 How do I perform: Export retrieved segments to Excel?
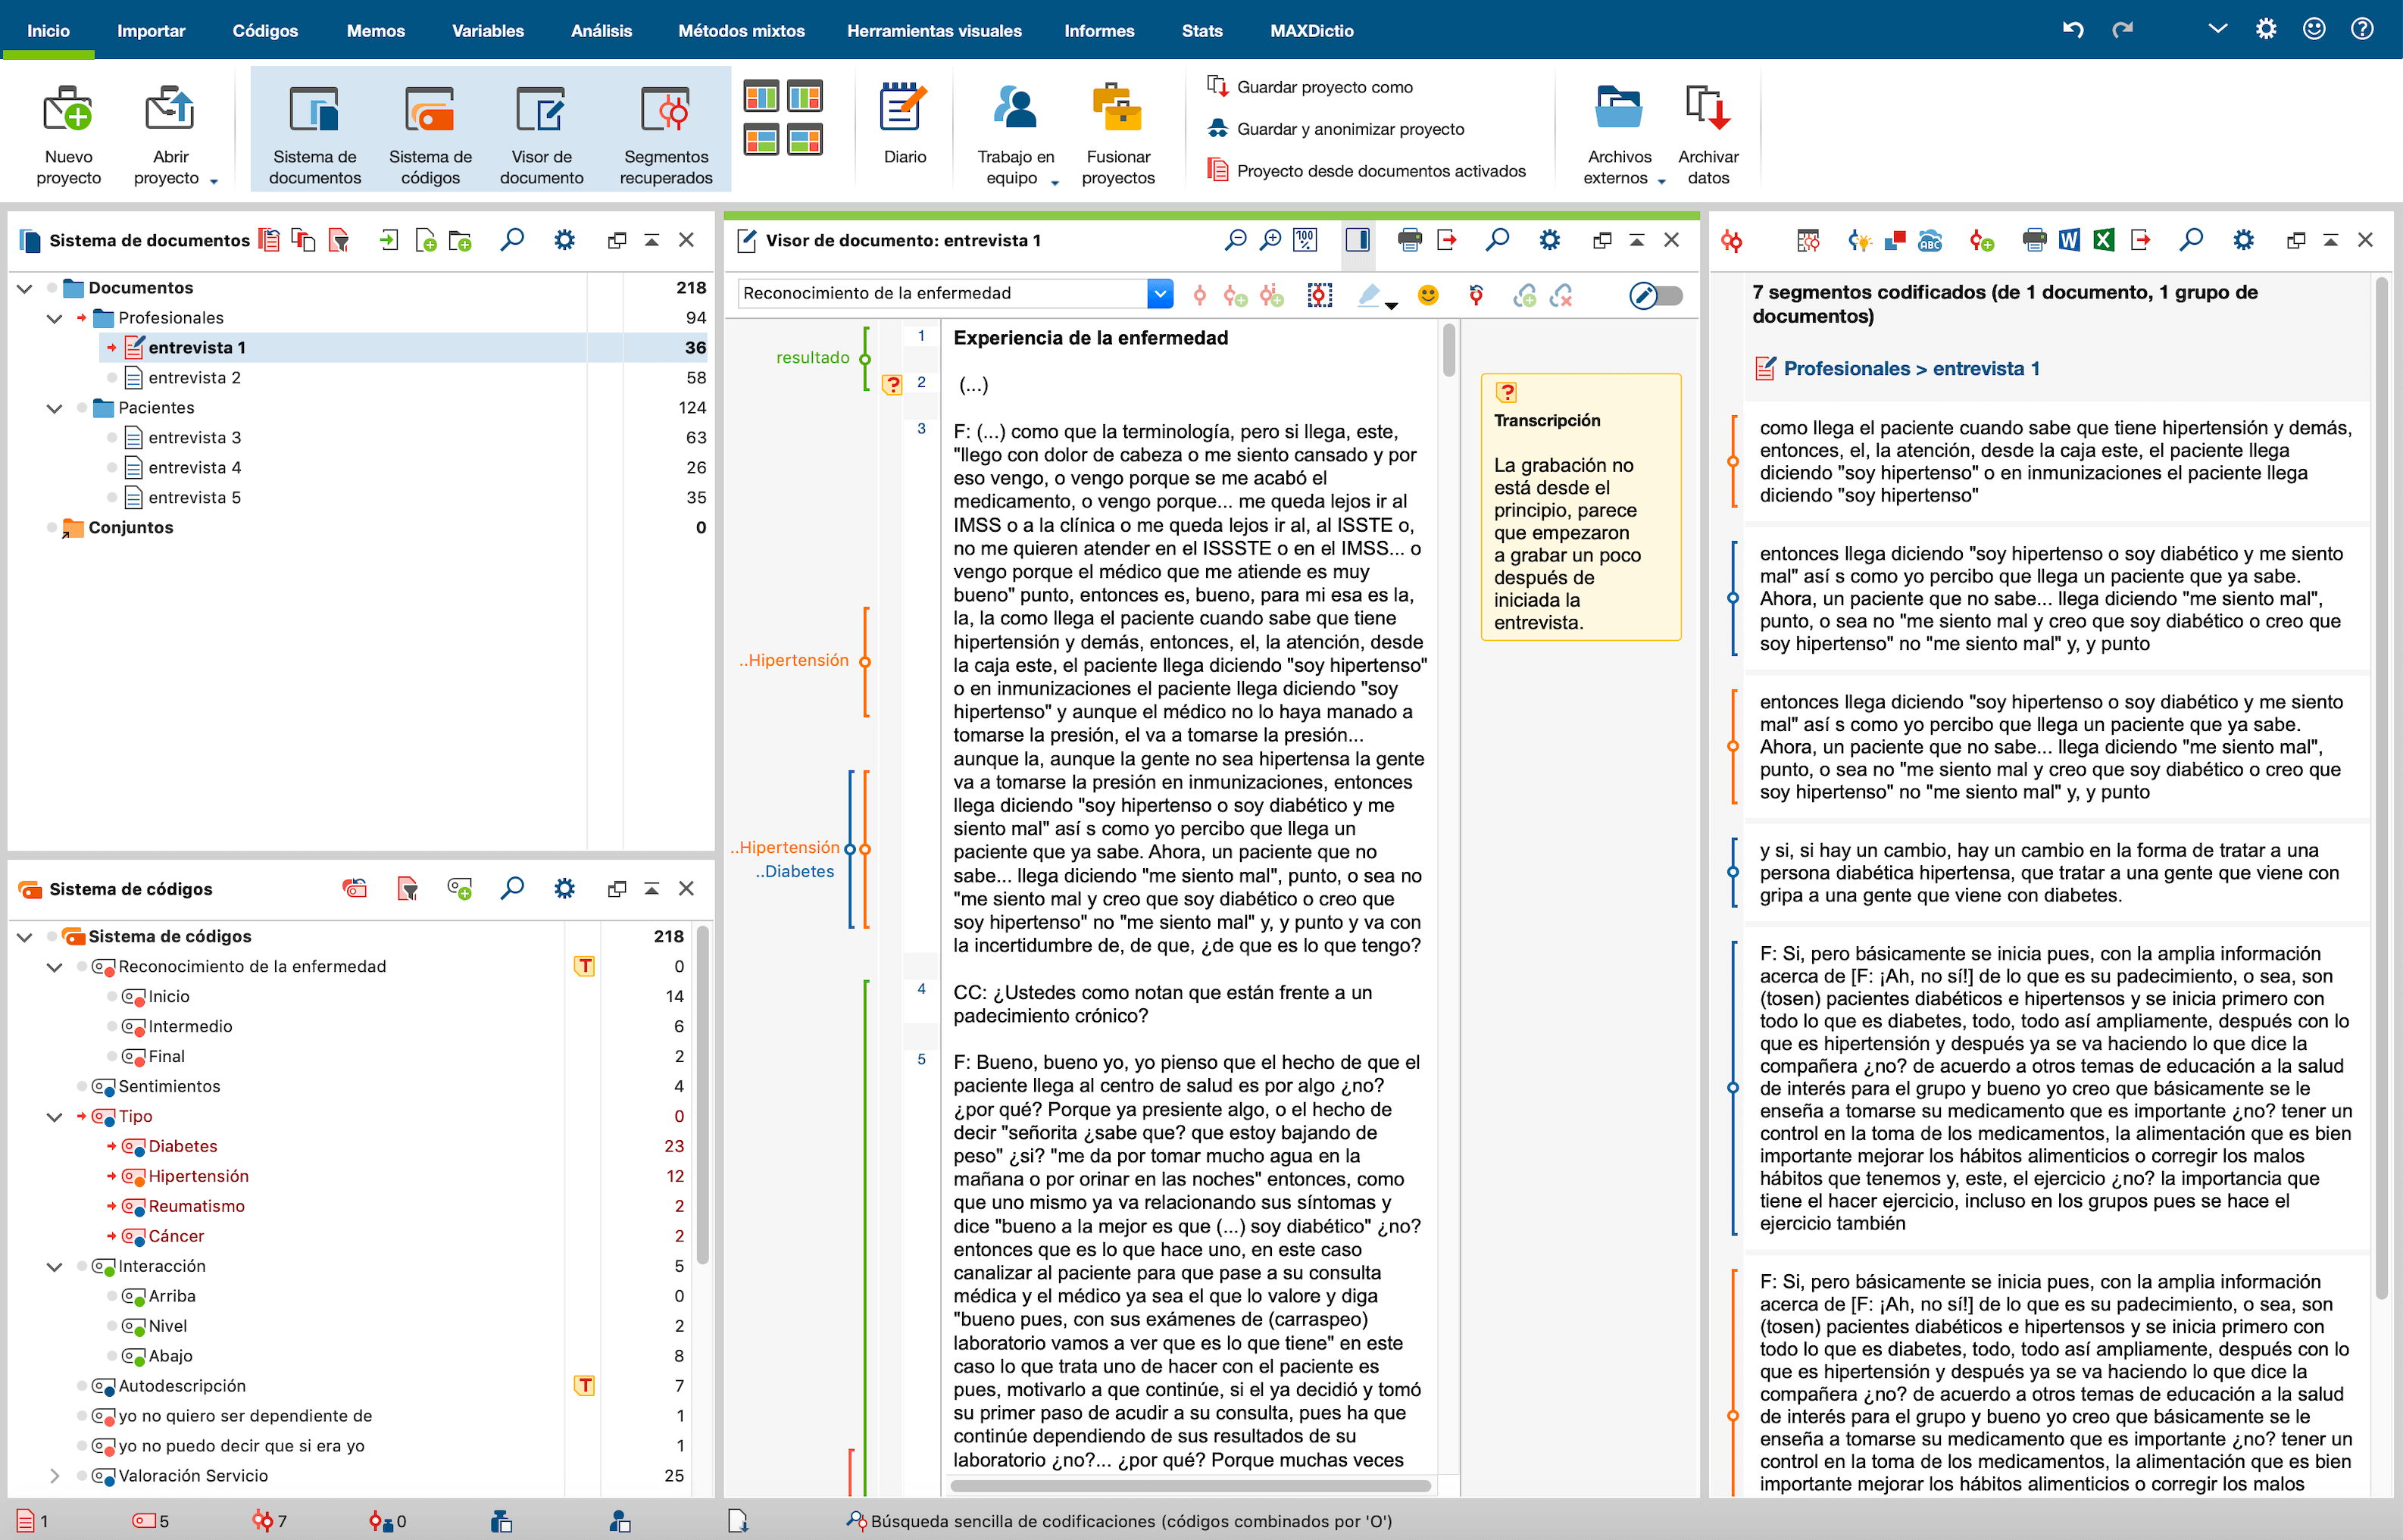(2104, 240)
